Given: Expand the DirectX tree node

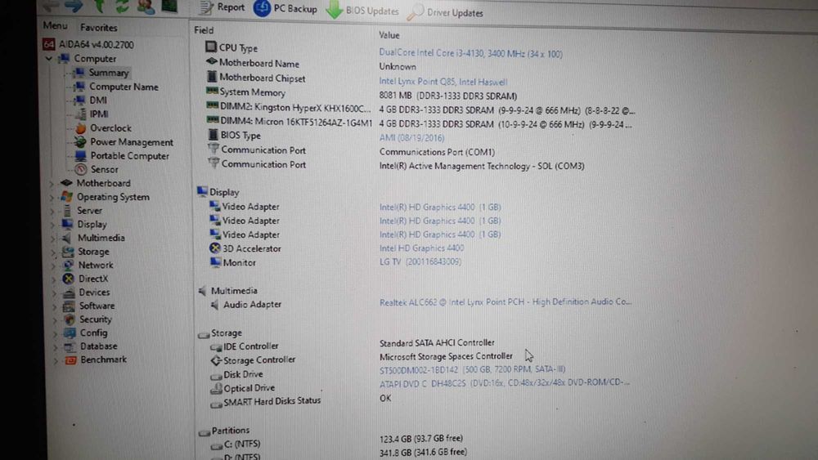Looking at the screenshot, I should click(x=54, y=279).
